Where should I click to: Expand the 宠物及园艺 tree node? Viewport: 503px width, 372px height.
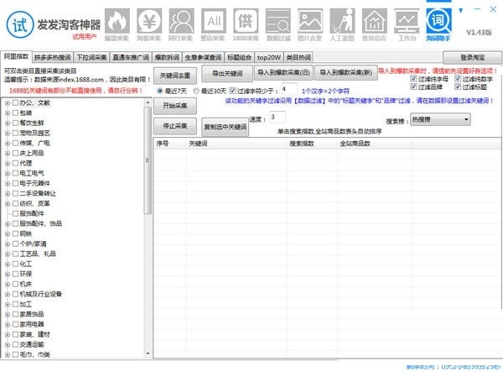8,133
